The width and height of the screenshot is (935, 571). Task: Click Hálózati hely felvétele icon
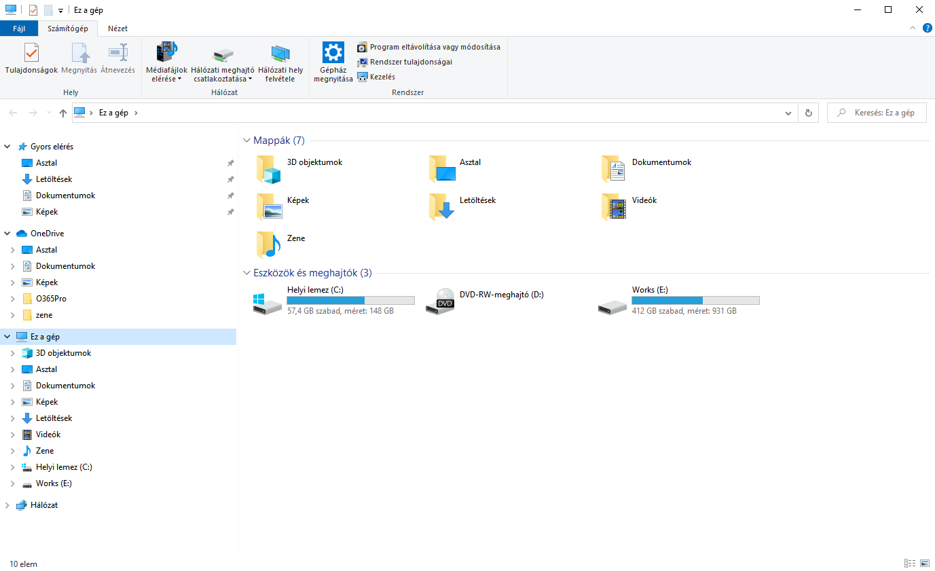click(x=280, y=54)
